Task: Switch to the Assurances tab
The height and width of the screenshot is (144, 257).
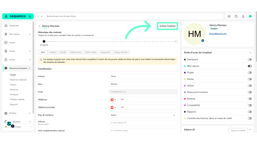Action: click(105, 52)
